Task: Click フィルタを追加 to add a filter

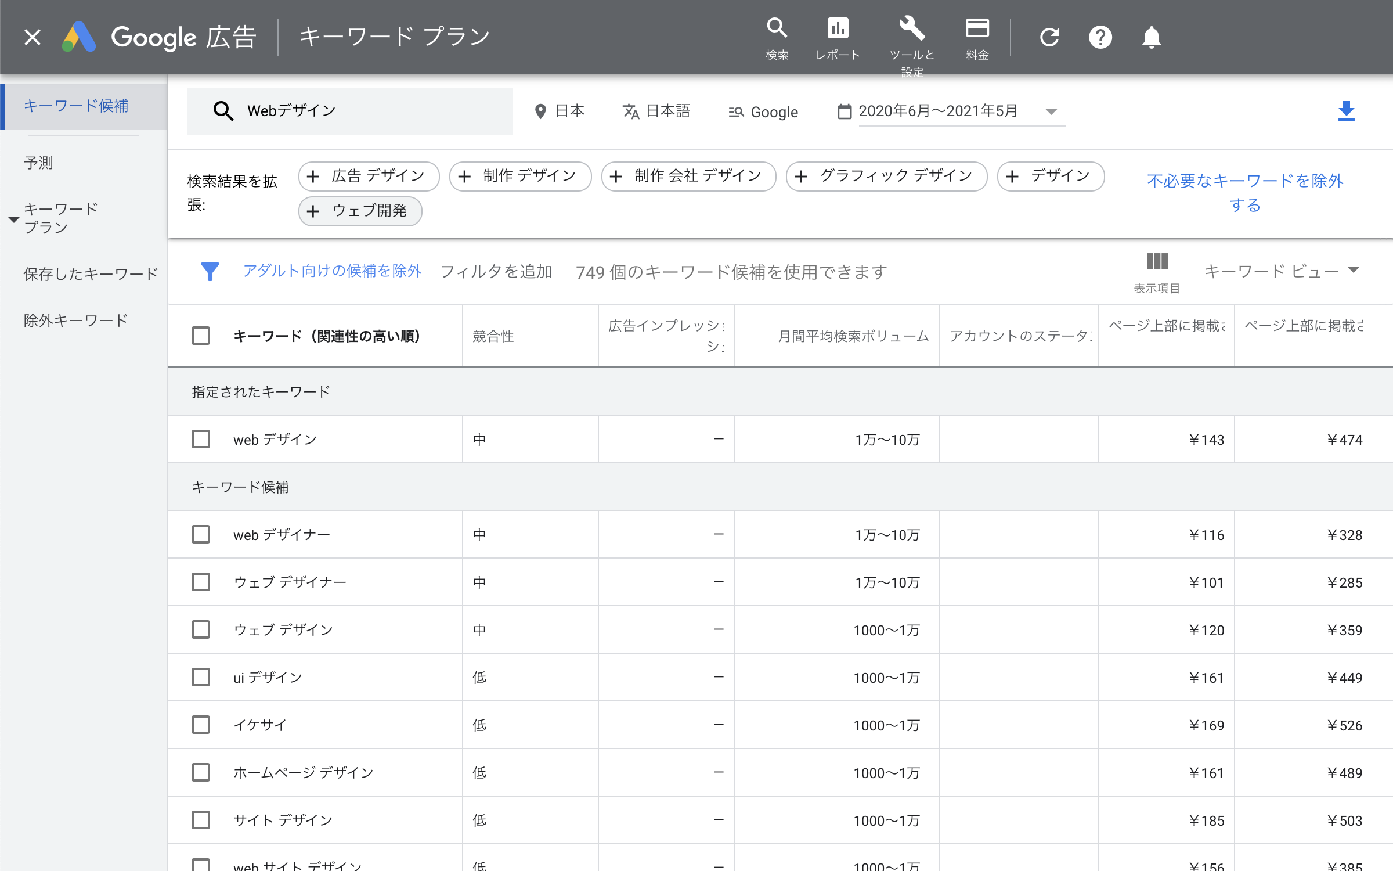Action: pyautogui.click(x=496, y=272)
